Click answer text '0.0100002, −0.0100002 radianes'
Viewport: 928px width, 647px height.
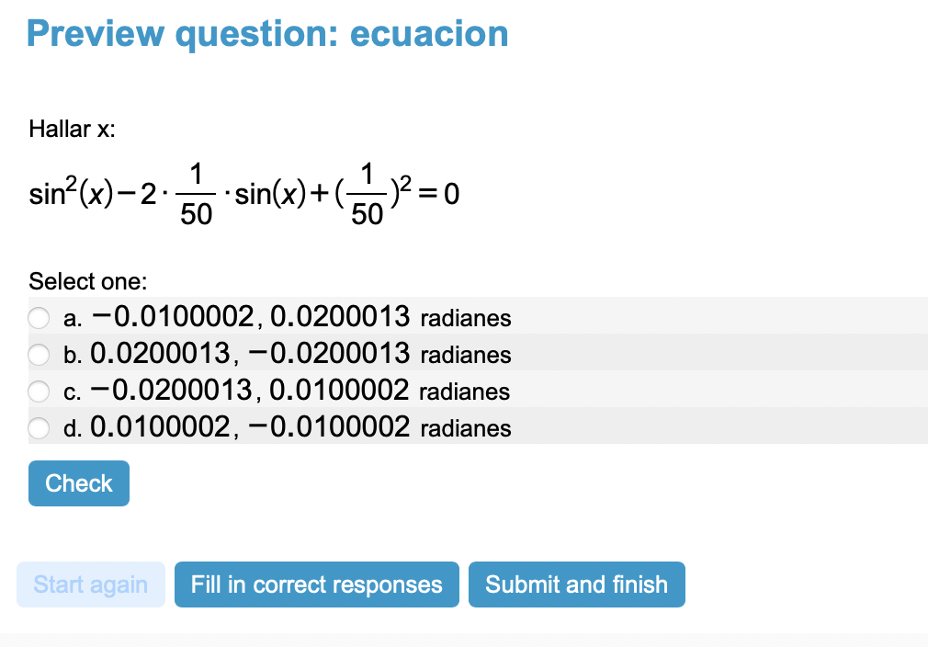pyautogui.click(x=301, y=428)
